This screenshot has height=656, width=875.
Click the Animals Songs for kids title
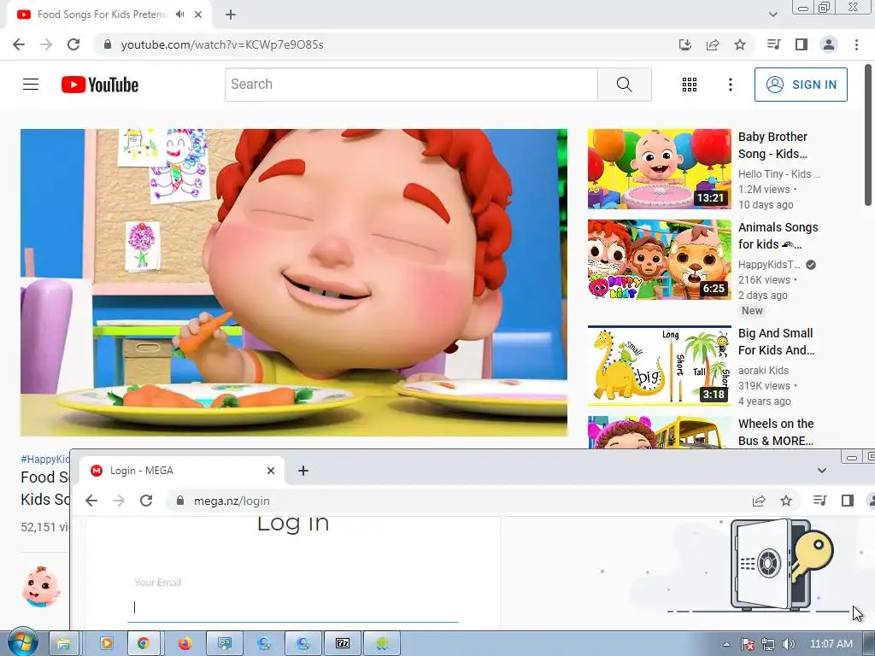click(x=778, y=236)
